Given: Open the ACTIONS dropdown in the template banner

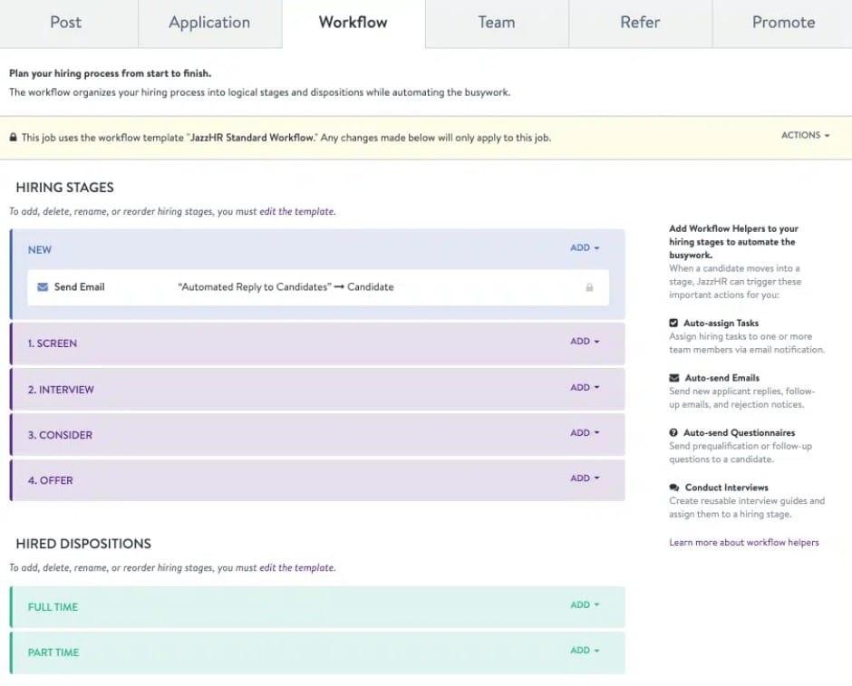Looking at the screenshot, I should (805, 135).
